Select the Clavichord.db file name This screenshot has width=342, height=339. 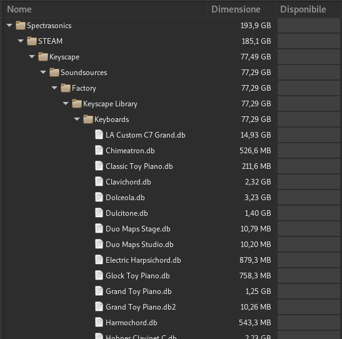click(128, 182)
